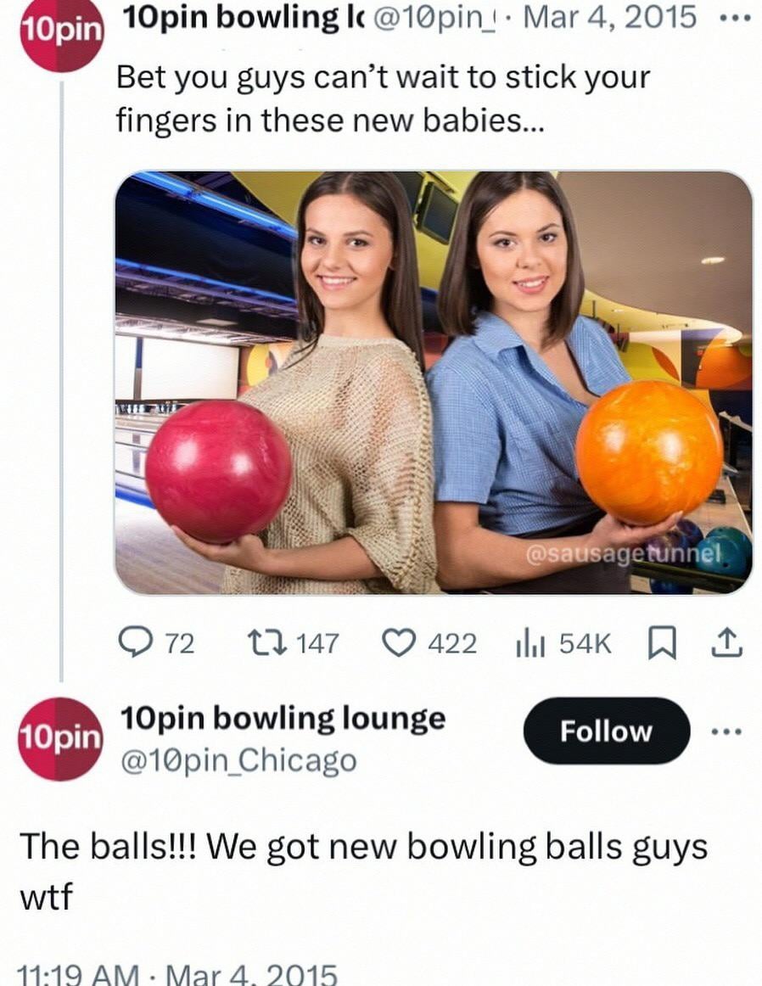
Task: Click the 54K views count
Action: 585,644
